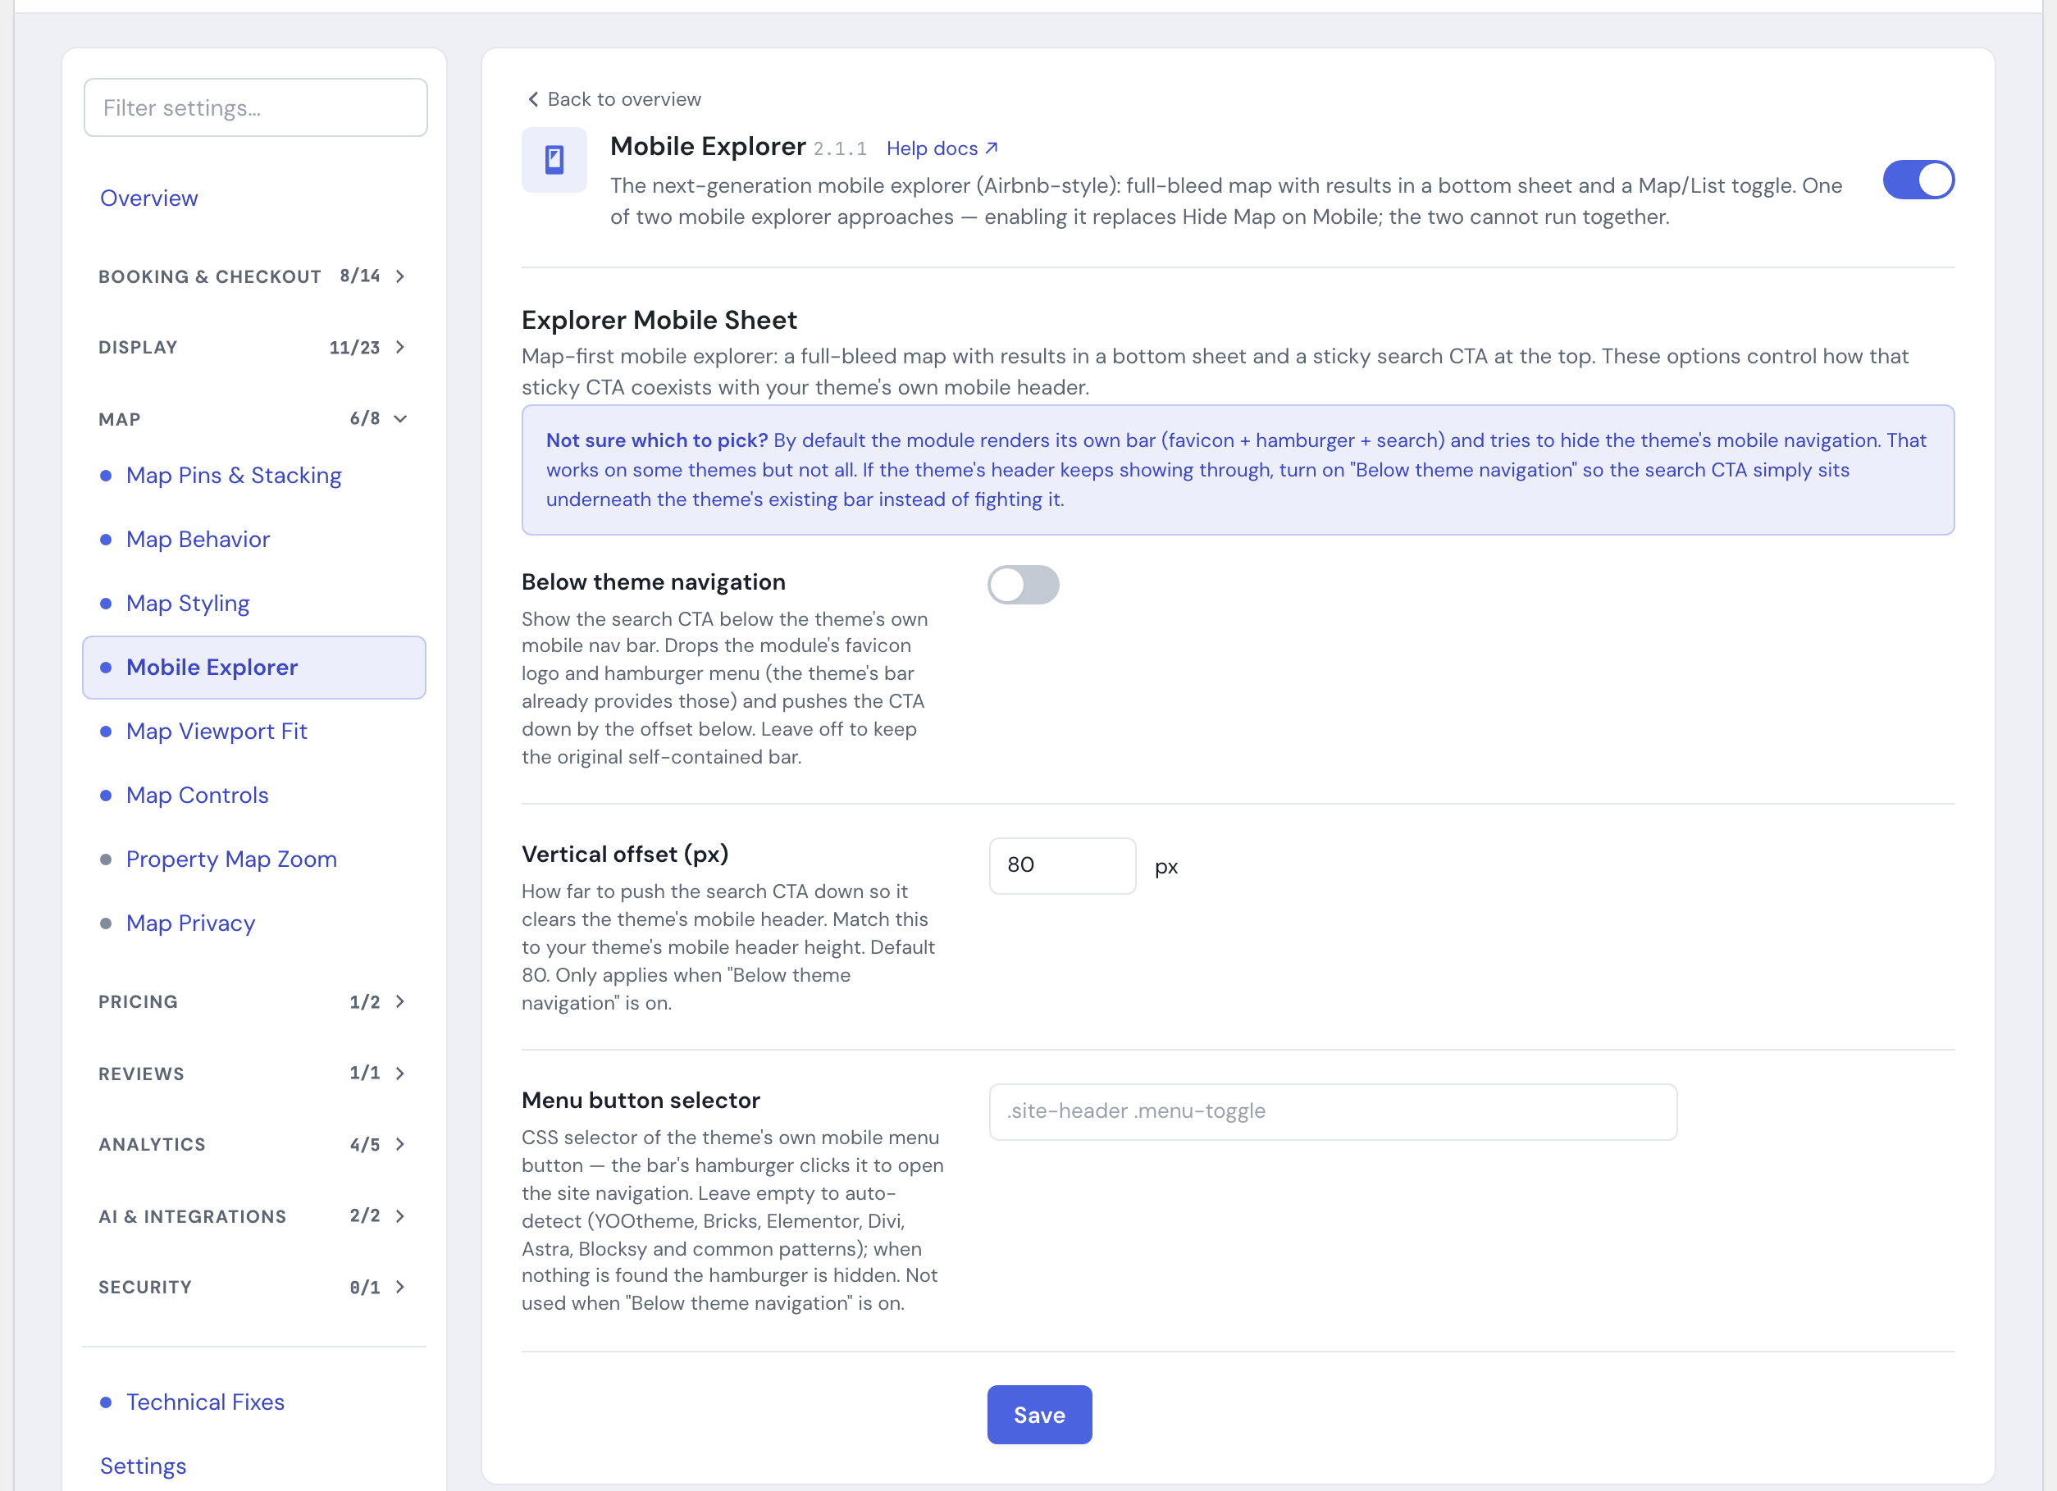
Task: Expand the AI & Integrations section
Action: 253,1216
